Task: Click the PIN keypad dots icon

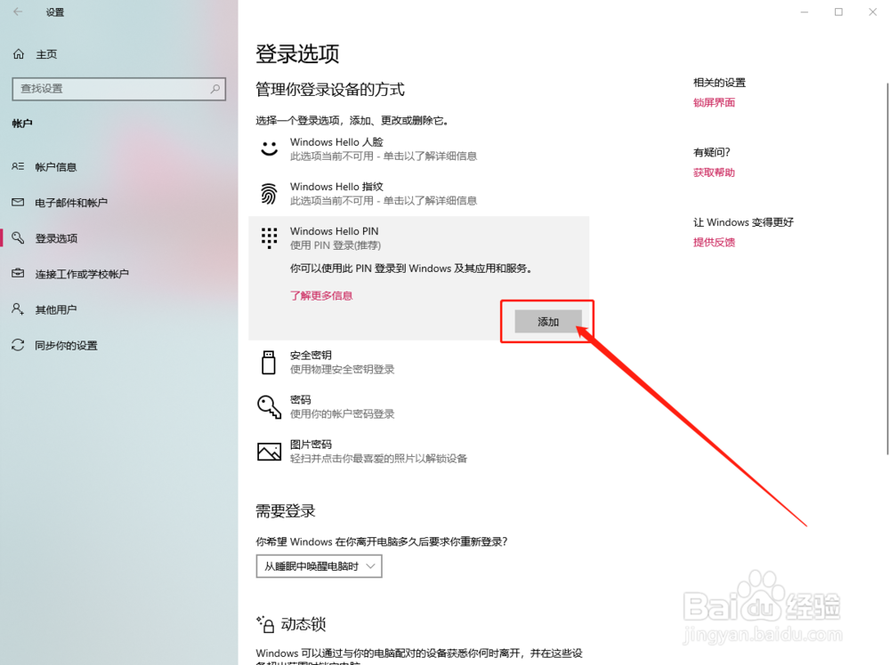Action: tap(269, 237)
